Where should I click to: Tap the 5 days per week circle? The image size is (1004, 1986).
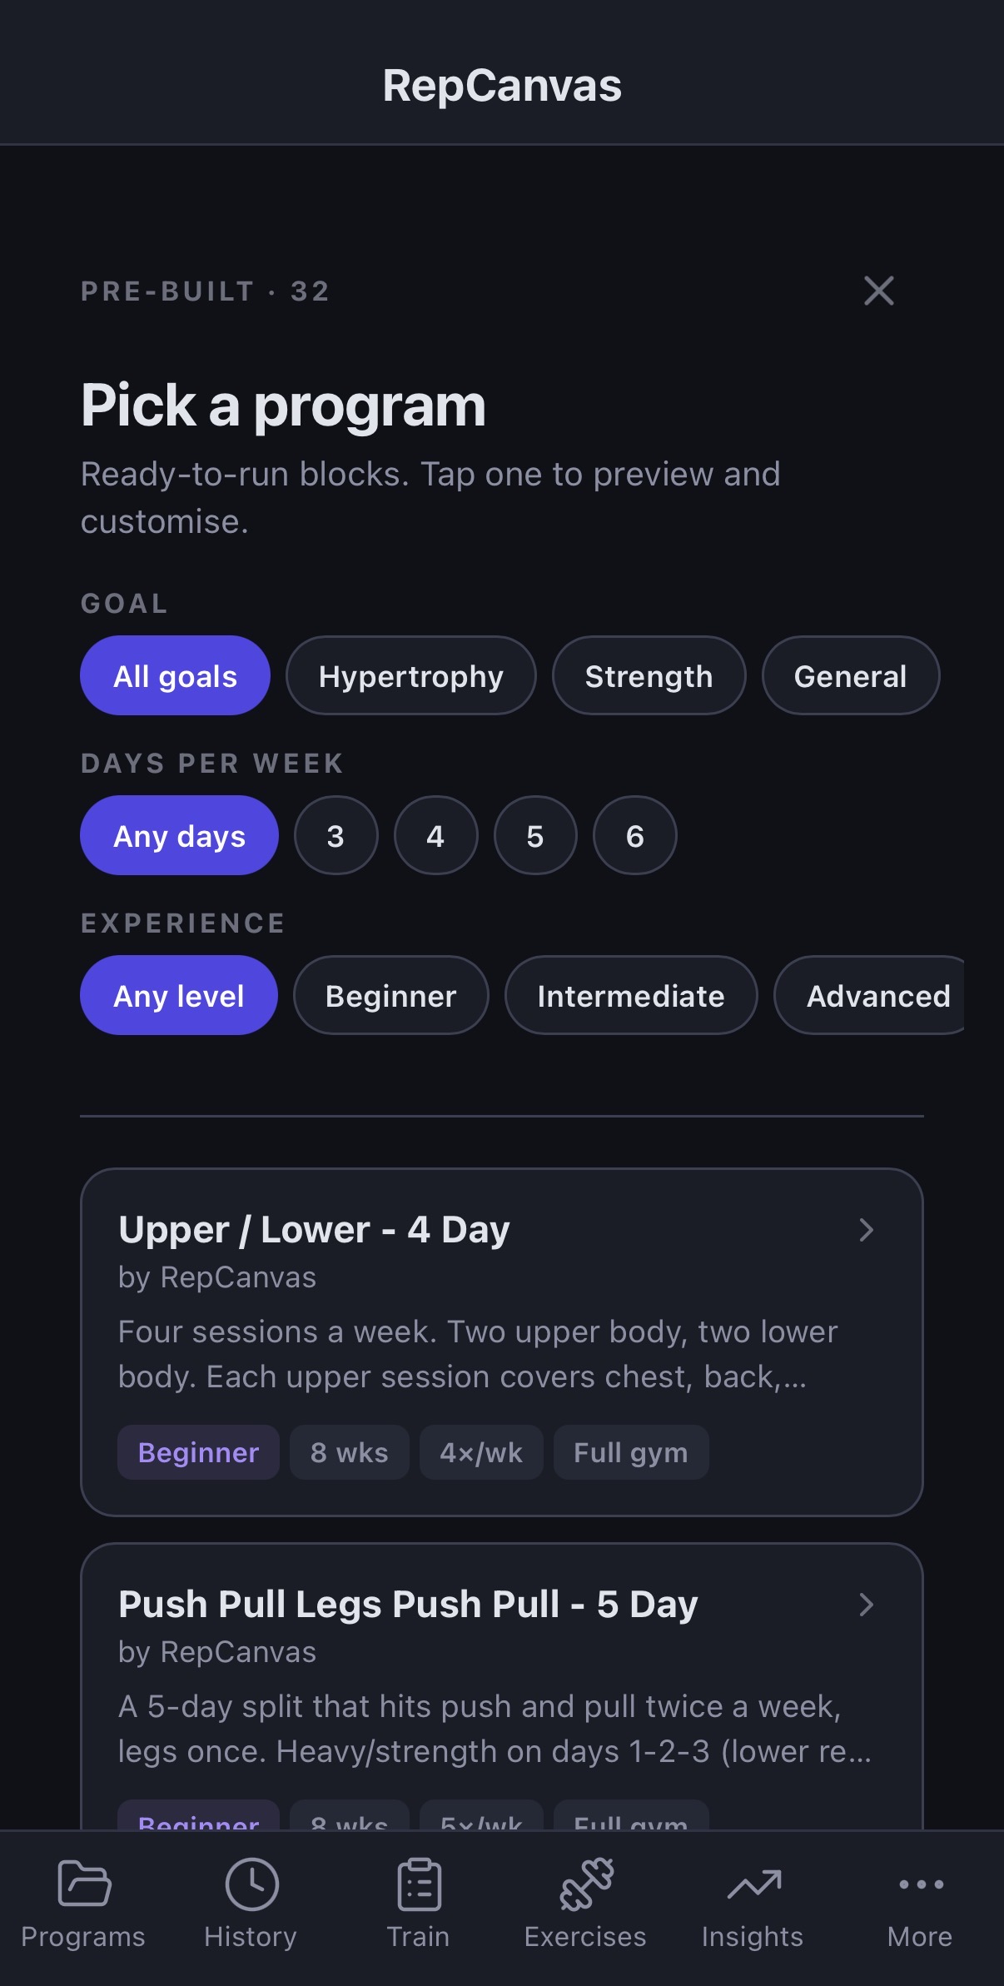[x=534, y=835]
